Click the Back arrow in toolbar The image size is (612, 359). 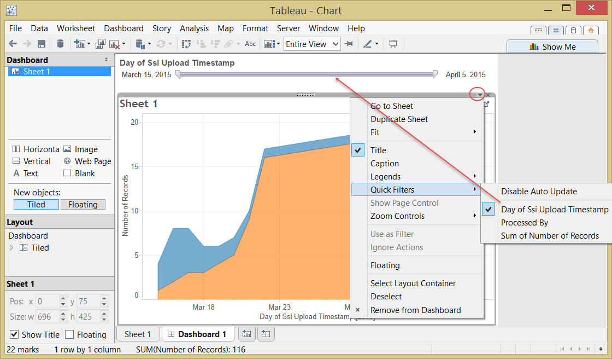point(13,44)
